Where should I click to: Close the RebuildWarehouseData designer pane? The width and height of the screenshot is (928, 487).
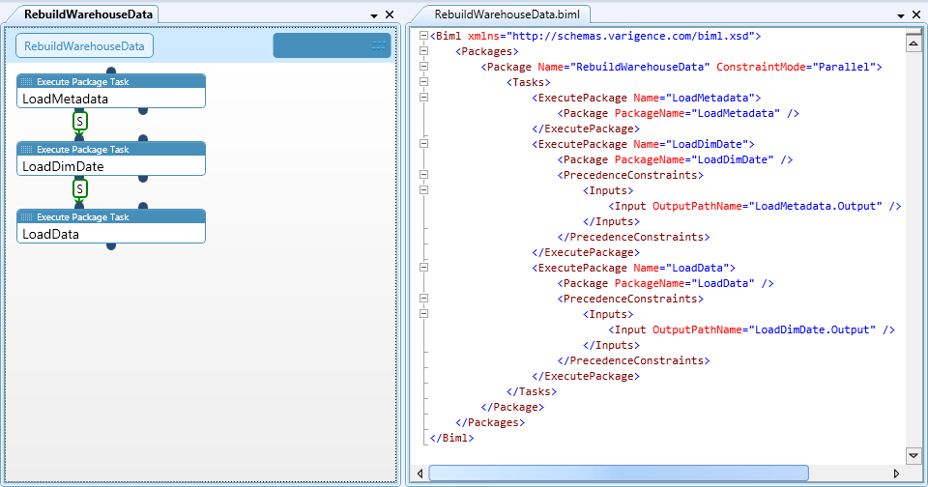390,14
